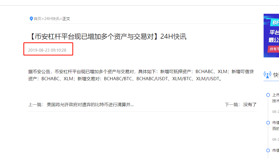Click 正文 in the breadcrumb
This screenshot has width=279, height=158.
point(66,19)
